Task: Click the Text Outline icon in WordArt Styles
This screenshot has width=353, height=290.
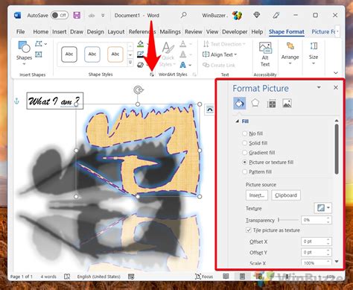Action: click(183, 54)
